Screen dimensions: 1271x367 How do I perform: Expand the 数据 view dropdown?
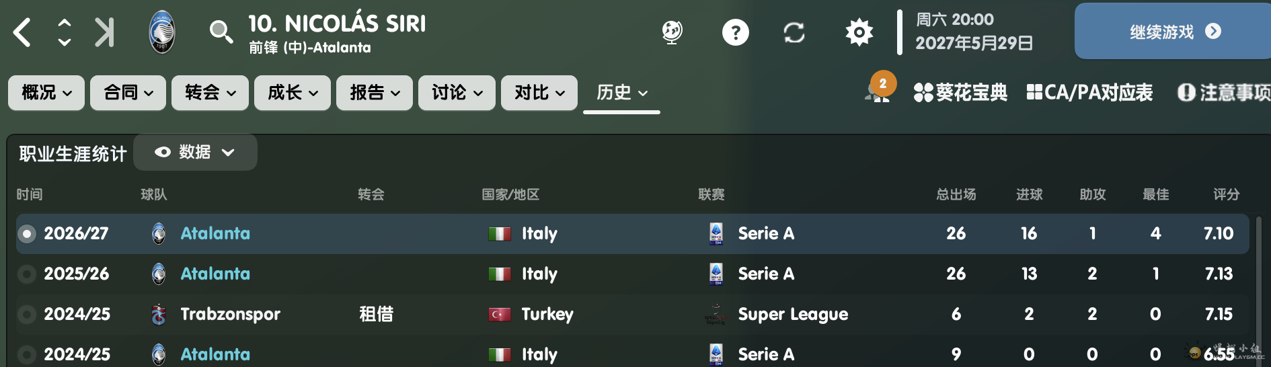tap(195, 153)
